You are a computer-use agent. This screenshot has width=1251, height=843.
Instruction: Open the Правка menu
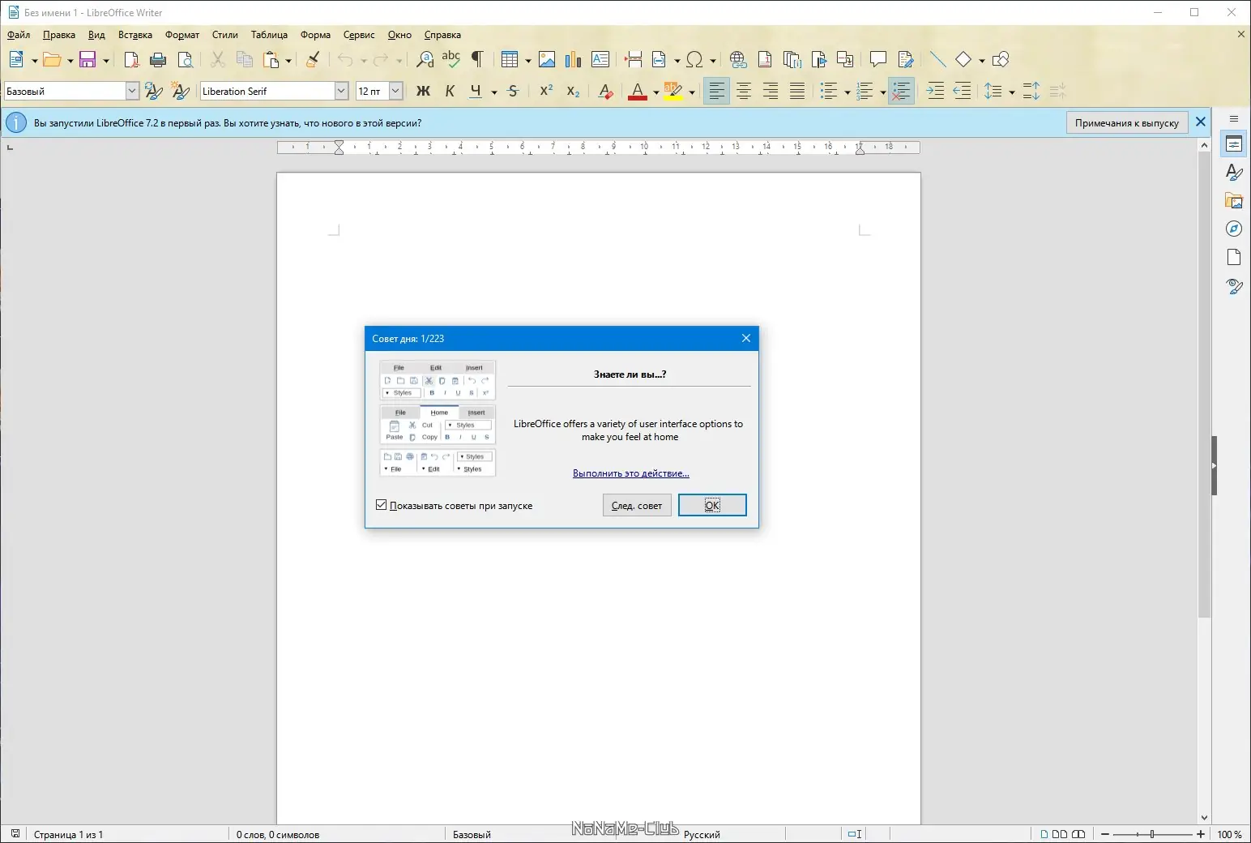point(59,35)
